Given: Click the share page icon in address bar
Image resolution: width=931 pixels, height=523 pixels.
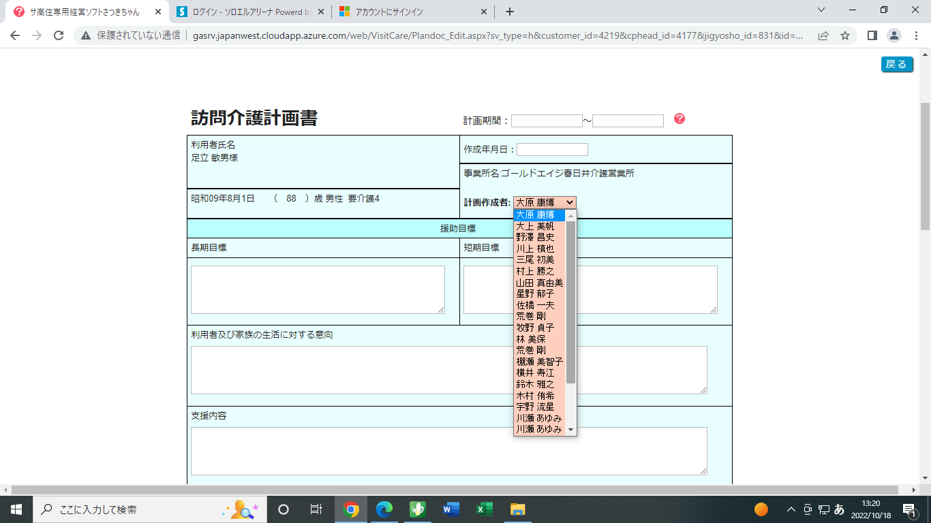Looking at the screenshot, I should [823, 35].
